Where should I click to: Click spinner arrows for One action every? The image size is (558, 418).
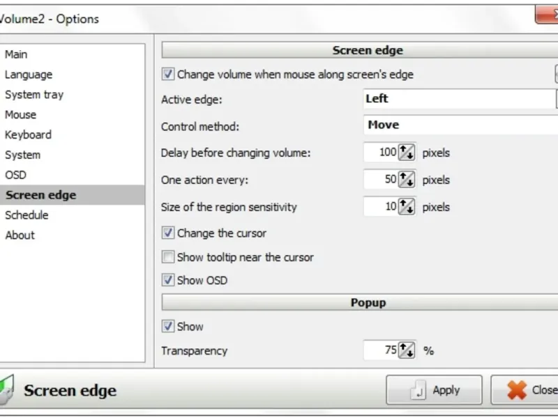point(407,180)
